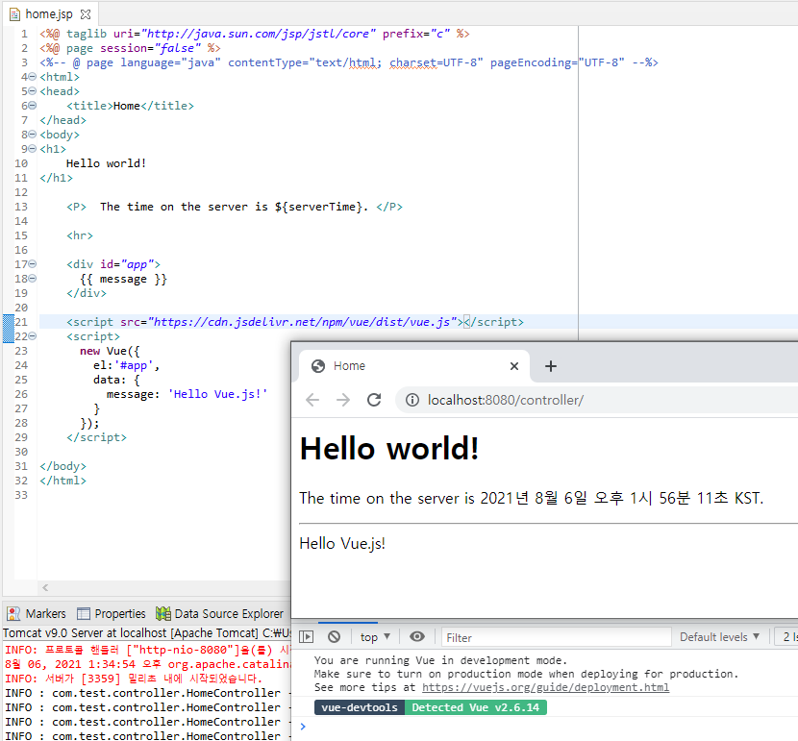Collapse the script fold at line 22
The width and height of the screenshot is (798, 741).
(x=32, y=336)
